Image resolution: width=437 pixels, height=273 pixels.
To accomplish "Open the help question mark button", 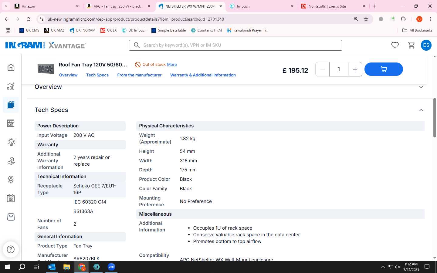I will (11, 249).
